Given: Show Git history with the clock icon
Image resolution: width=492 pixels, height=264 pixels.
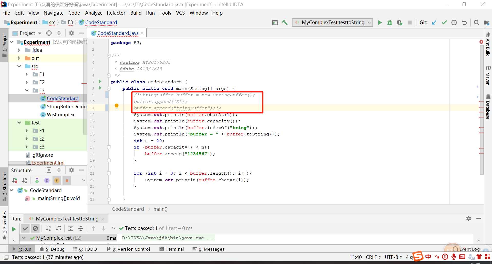Looking at the screenshot, I should [454, 23].
